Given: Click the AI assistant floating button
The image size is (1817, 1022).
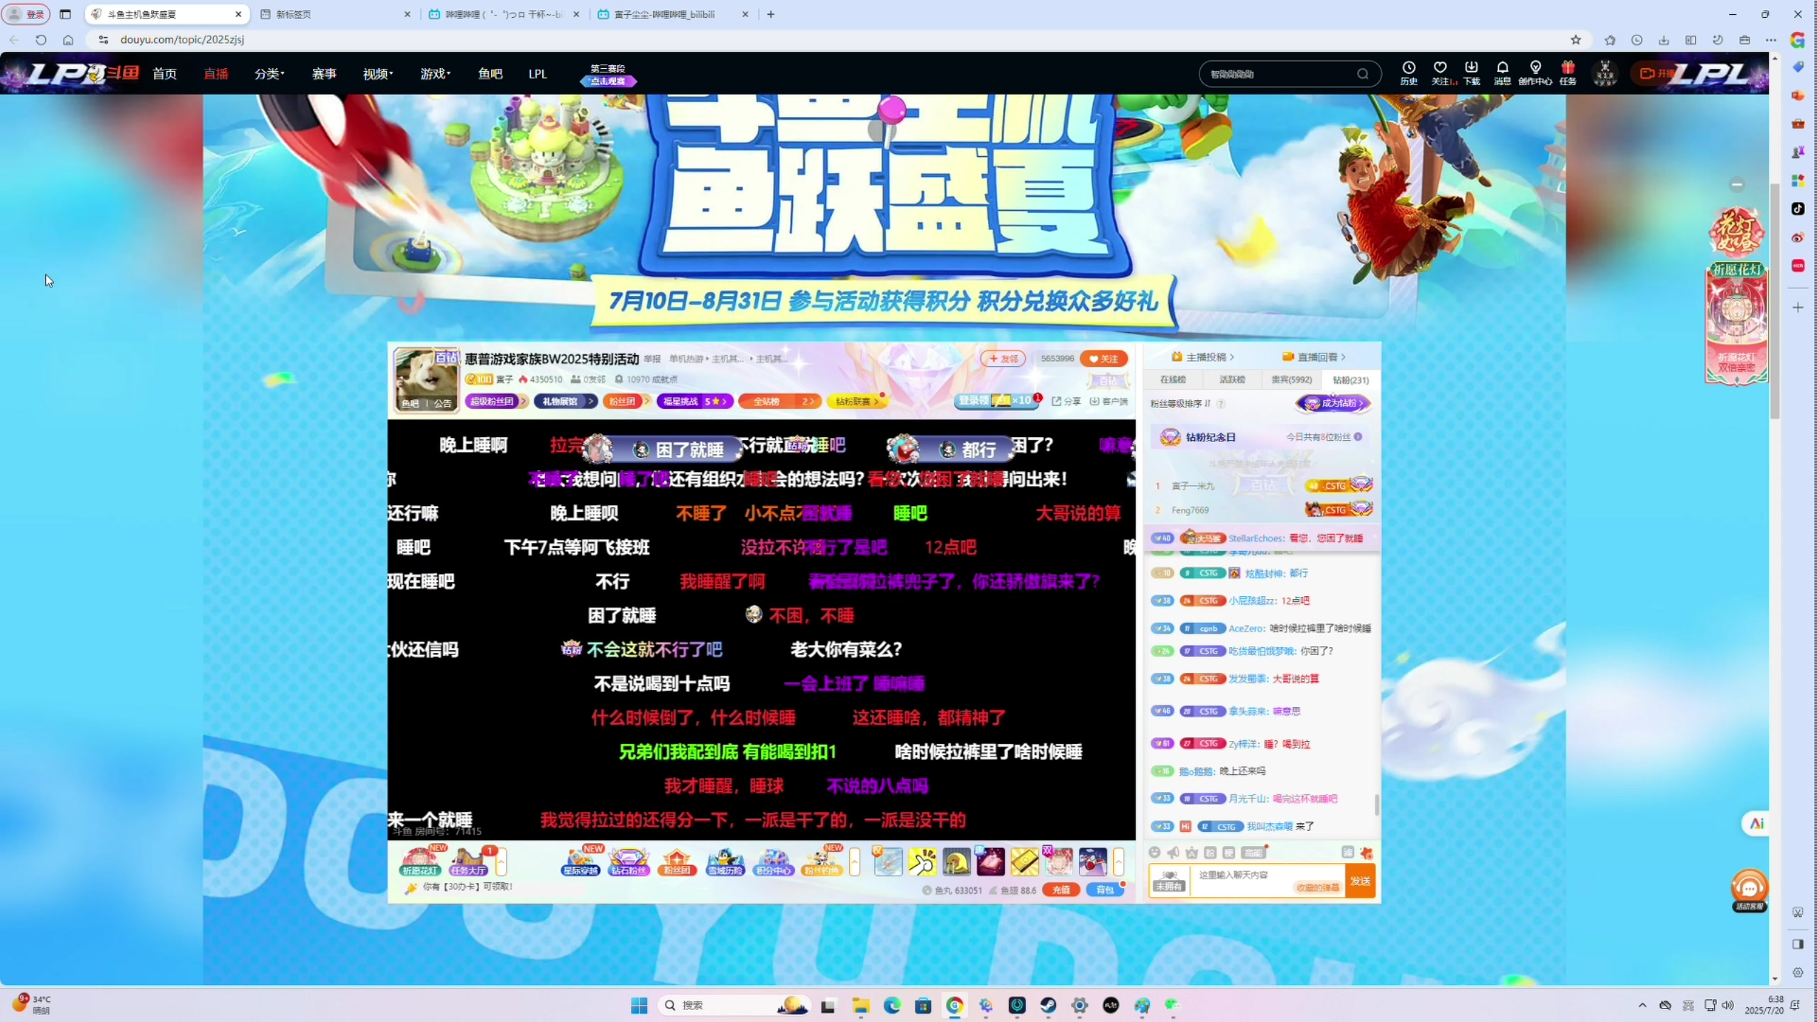Looking at the screenshot, I should click(1756, 823).
